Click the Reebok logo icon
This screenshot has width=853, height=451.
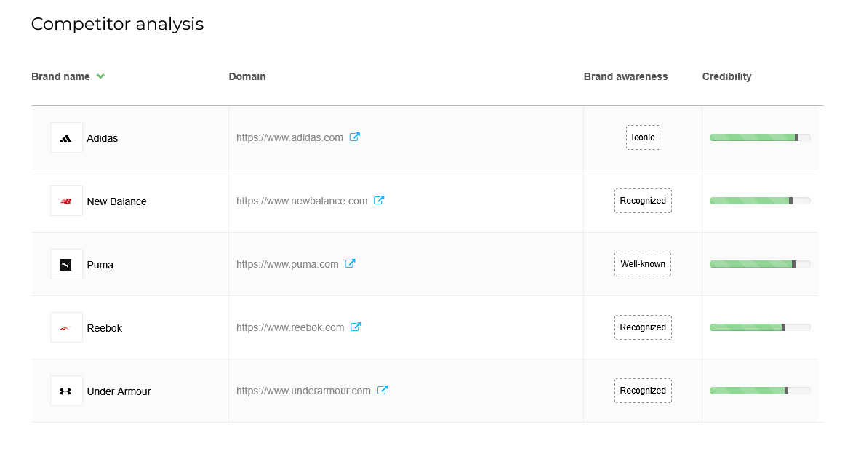pyautogui.click(x=66, y=328)
